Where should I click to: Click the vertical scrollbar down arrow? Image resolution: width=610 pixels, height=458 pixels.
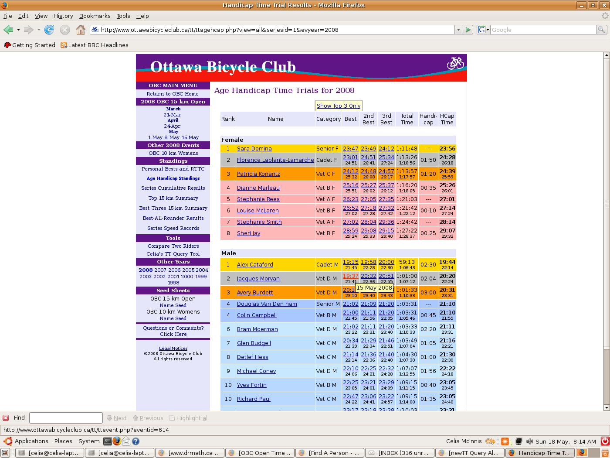[x=606, y=407]
